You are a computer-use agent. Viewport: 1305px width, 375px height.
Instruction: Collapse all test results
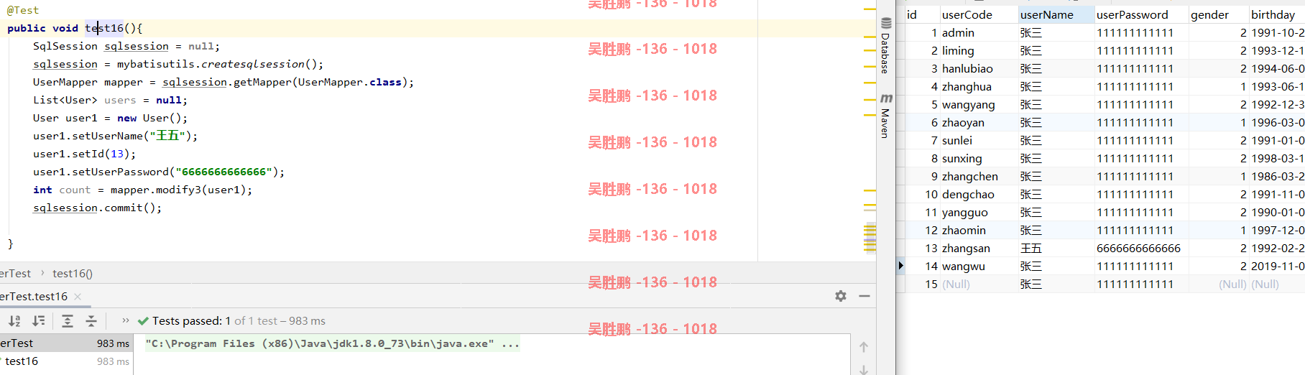click(91, 321)
